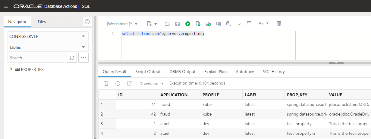This screenshot has height=139, width=371.
Task: Click the Autotrace toolbar icon
Action: pos(208,23)
